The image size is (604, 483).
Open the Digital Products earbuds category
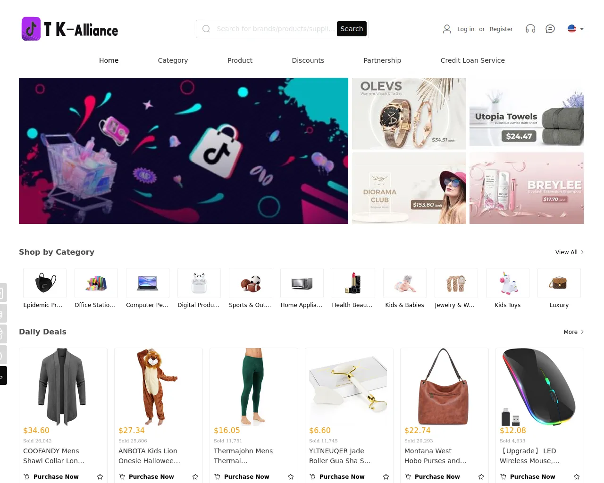click(199, 283)
